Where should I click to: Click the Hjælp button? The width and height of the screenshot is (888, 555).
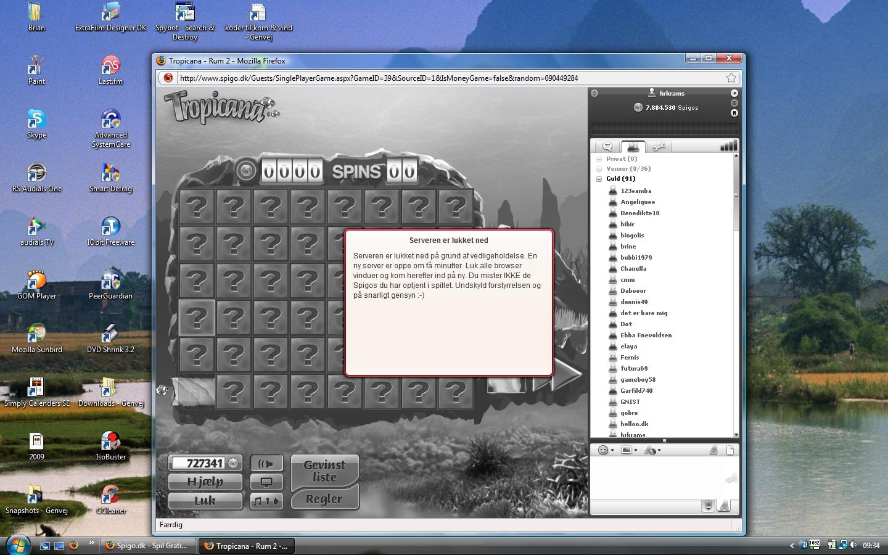coord(205,482)
